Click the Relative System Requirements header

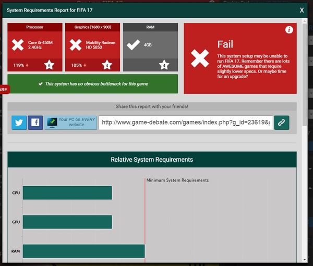(x=152, y=160)
